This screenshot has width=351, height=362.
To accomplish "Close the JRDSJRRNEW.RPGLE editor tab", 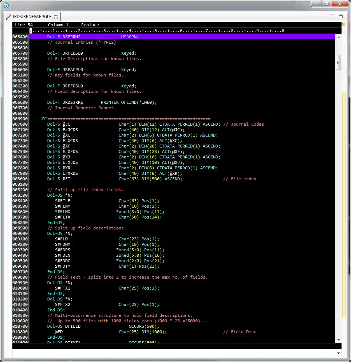I will [56, 17].
